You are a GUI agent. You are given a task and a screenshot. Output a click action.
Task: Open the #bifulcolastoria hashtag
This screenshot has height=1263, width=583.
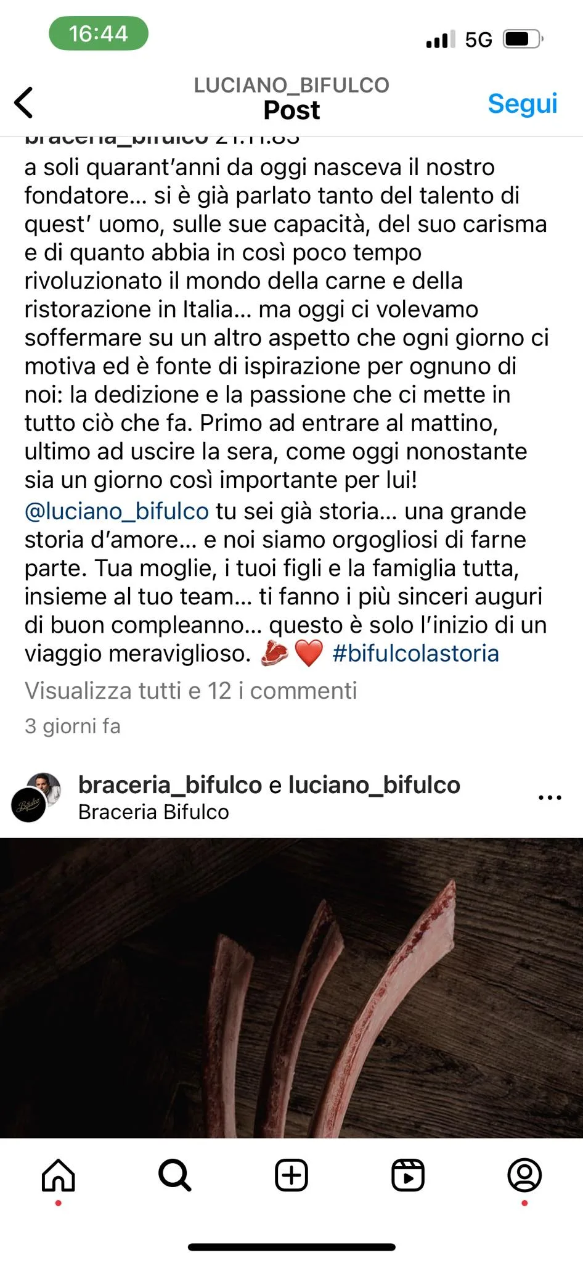[x=415, y=653]
